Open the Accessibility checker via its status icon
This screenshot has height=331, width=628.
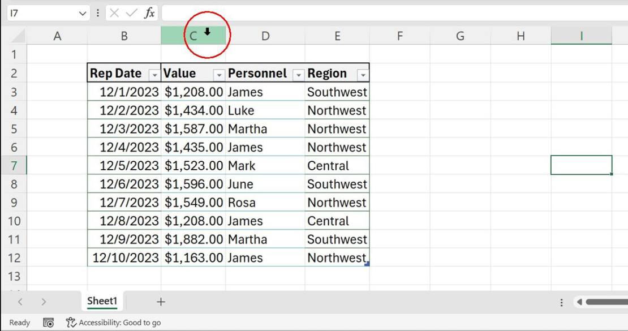click(x=72, y=323)
